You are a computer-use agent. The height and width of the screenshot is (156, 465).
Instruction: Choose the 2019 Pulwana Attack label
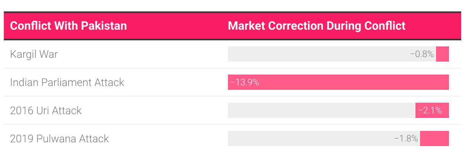pos(59,138)
